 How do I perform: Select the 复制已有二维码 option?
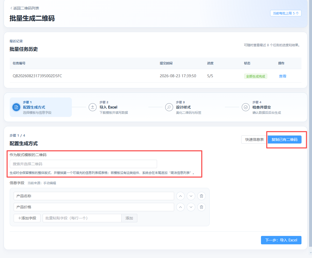tap(285, 140)
